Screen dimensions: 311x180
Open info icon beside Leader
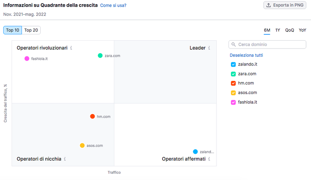point(209,48)
